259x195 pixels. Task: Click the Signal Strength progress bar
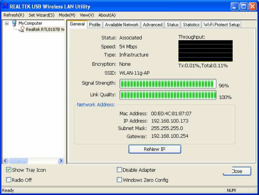point(168,84)
